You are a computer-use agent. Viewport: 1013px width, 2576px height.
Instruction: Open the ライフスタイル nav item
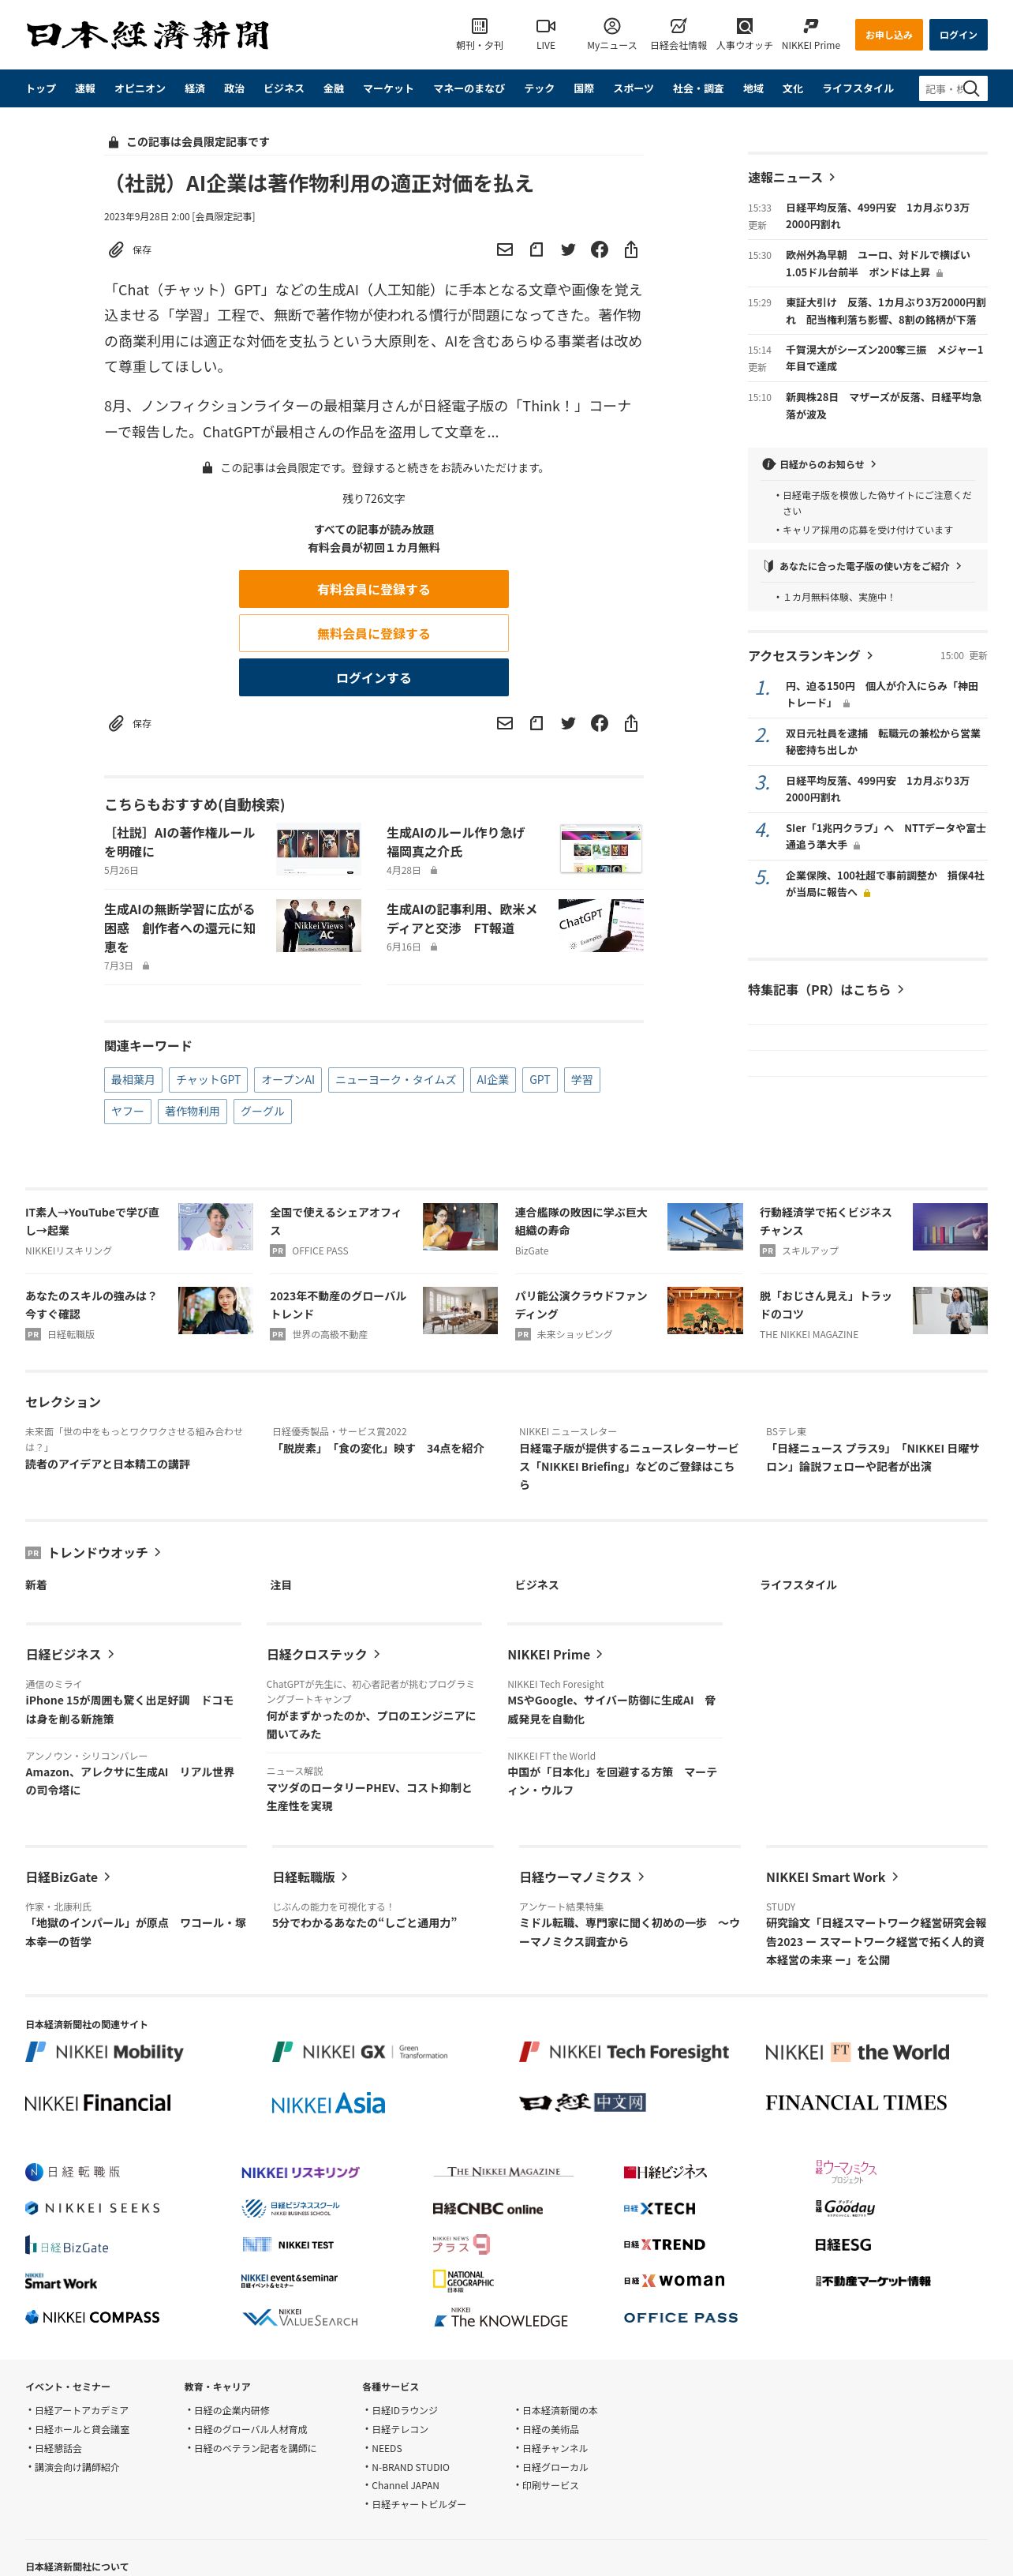(x=857, y=88)
